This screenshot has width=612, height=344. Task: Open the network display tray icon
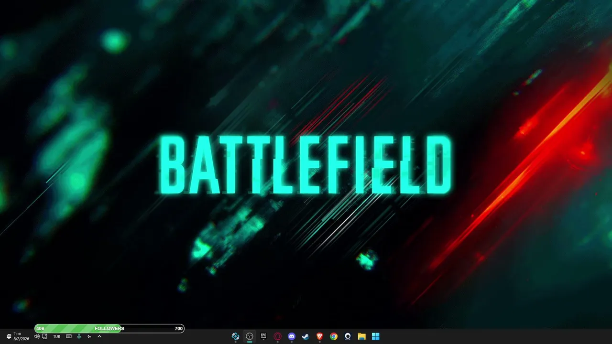[x=45, y=336]
